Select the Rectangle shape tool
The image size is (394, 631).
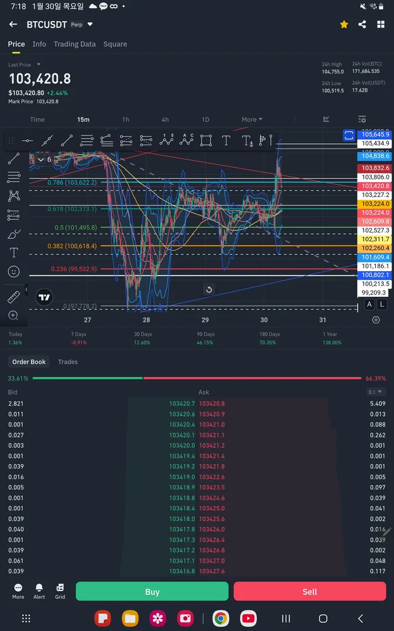(206, 140)
